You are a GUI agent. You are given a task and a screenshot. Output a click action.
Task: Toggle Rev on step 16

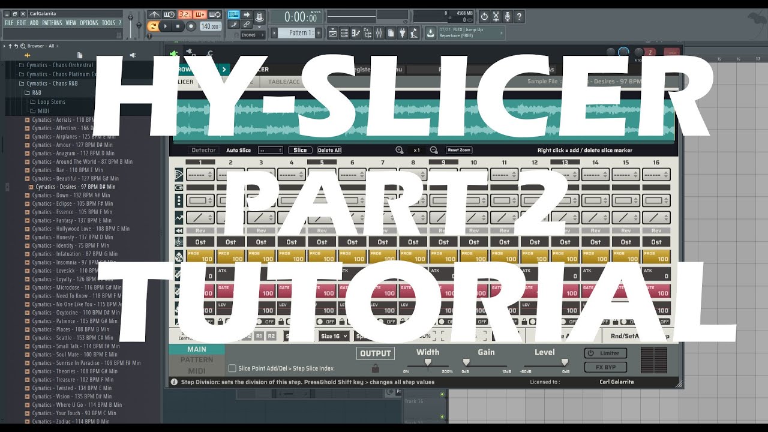coord(656,230)
